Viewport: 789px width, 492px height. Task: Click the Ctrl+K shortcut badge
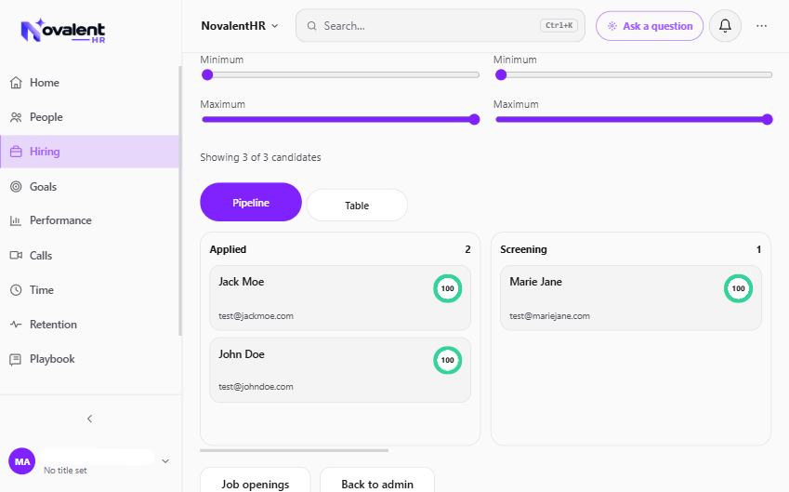(559, 25)
